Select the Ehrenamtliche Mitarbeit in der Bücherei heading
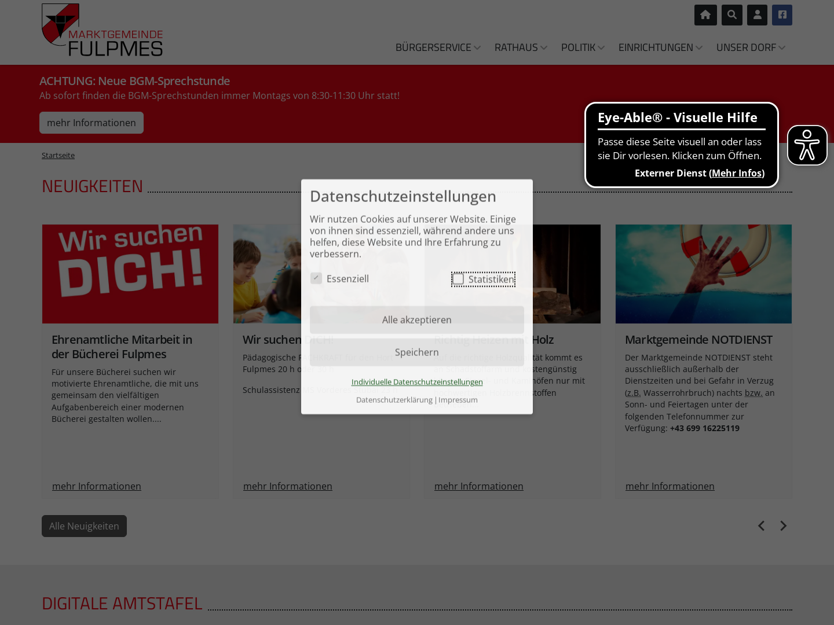Screen dimensions: 834x625 tap(122, 347)
